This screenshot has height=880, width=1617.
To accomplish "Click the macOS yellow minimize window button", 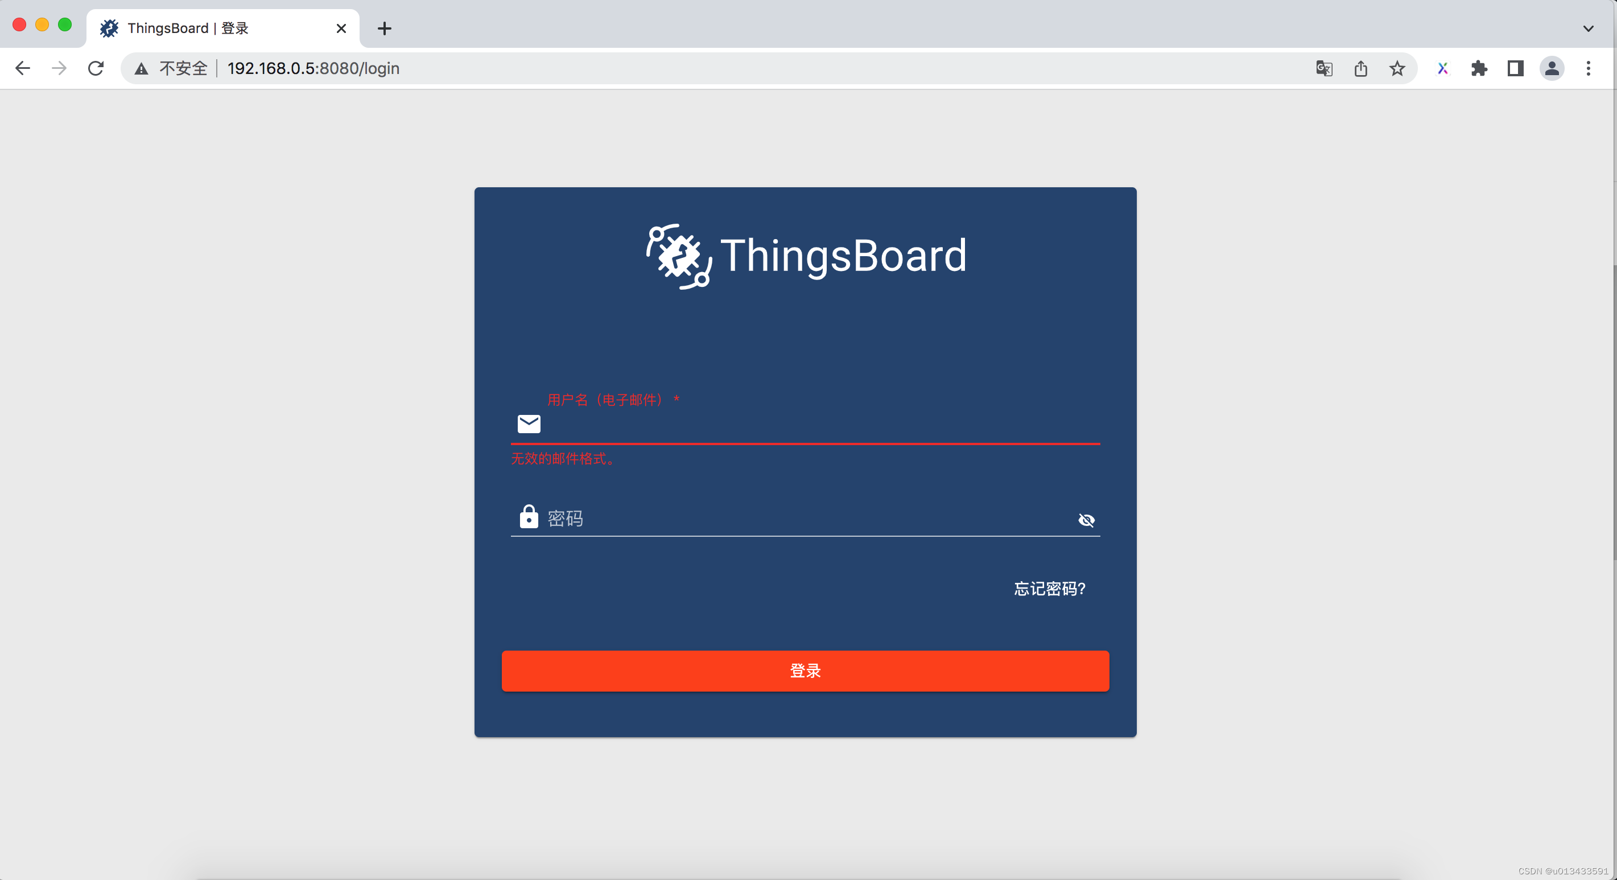I will [42, 24].
